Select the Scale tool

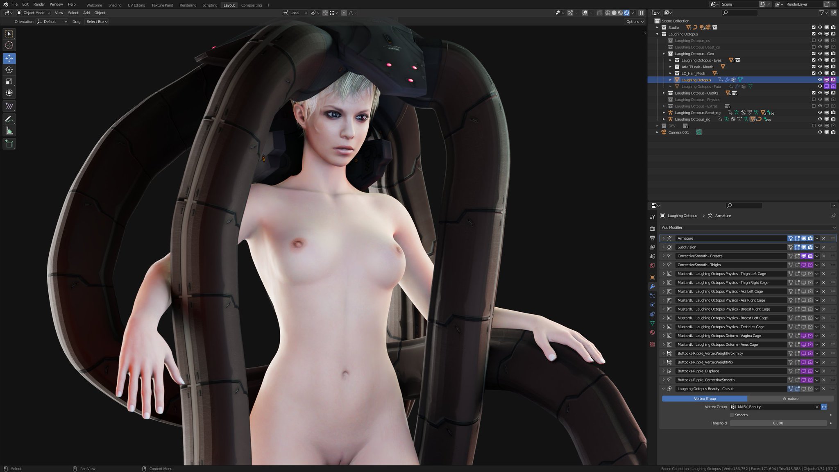pyautogui.click(x=9, y=82)
